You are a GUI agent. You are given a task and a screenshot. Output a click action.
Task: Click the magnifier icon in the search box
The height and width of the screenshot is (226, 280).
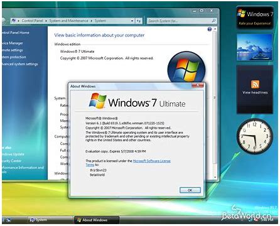(213, 21)
